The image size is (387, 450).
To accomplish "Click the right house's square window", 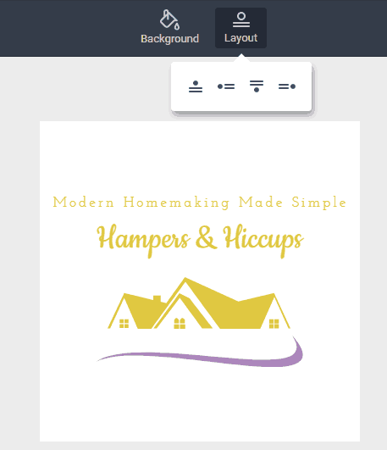I will (x=274, y=324).
